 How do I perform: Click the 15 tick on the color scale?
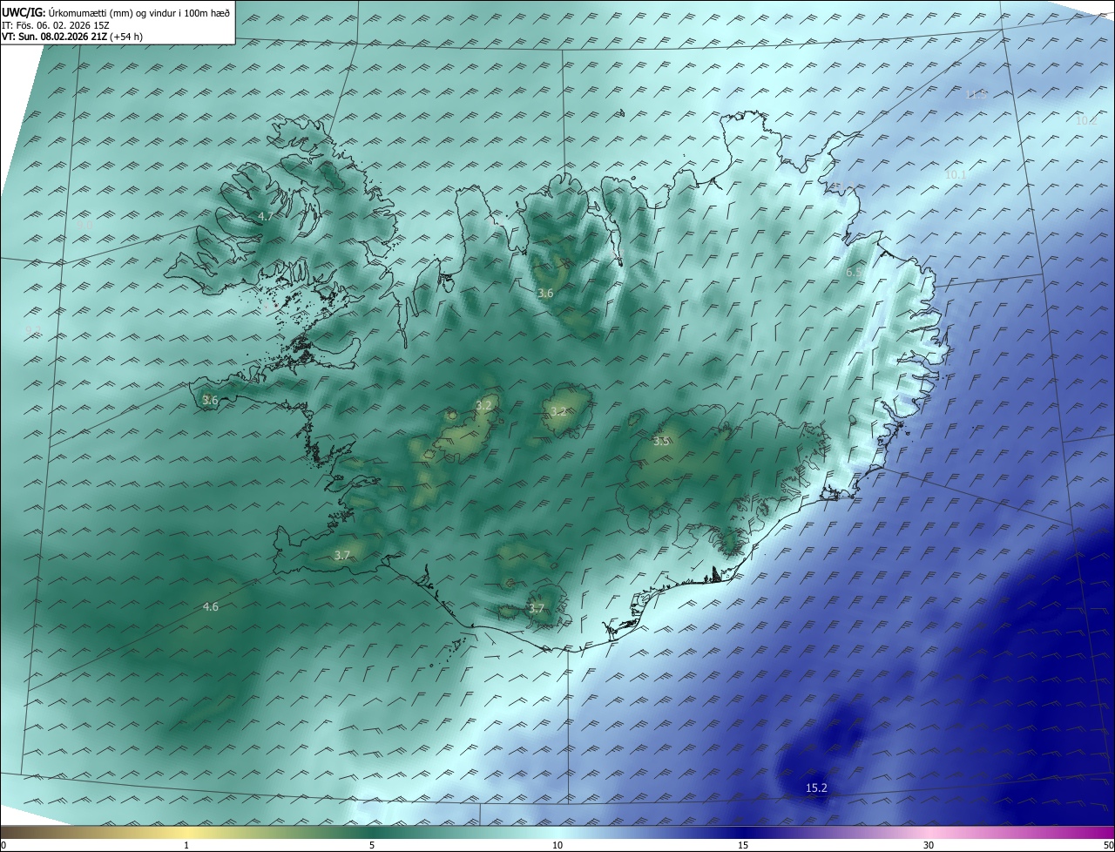[x=743, y=845]
